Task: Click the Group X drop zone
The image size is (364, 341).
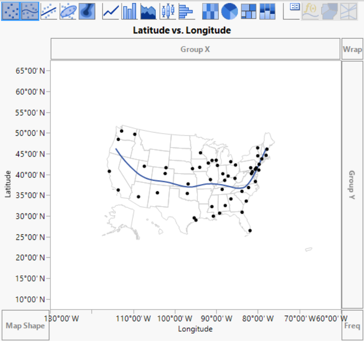Action: (195, 49)
